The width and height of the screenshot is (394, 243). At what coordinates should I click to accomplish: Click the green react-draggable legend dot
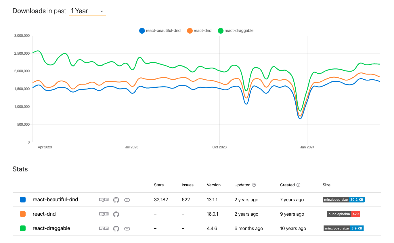(x=221, y=31)
